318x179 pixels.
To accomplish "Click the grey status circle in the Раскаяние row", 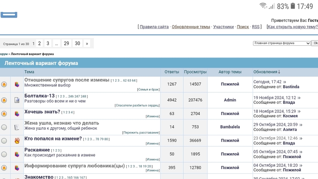I will pos(4,154).
